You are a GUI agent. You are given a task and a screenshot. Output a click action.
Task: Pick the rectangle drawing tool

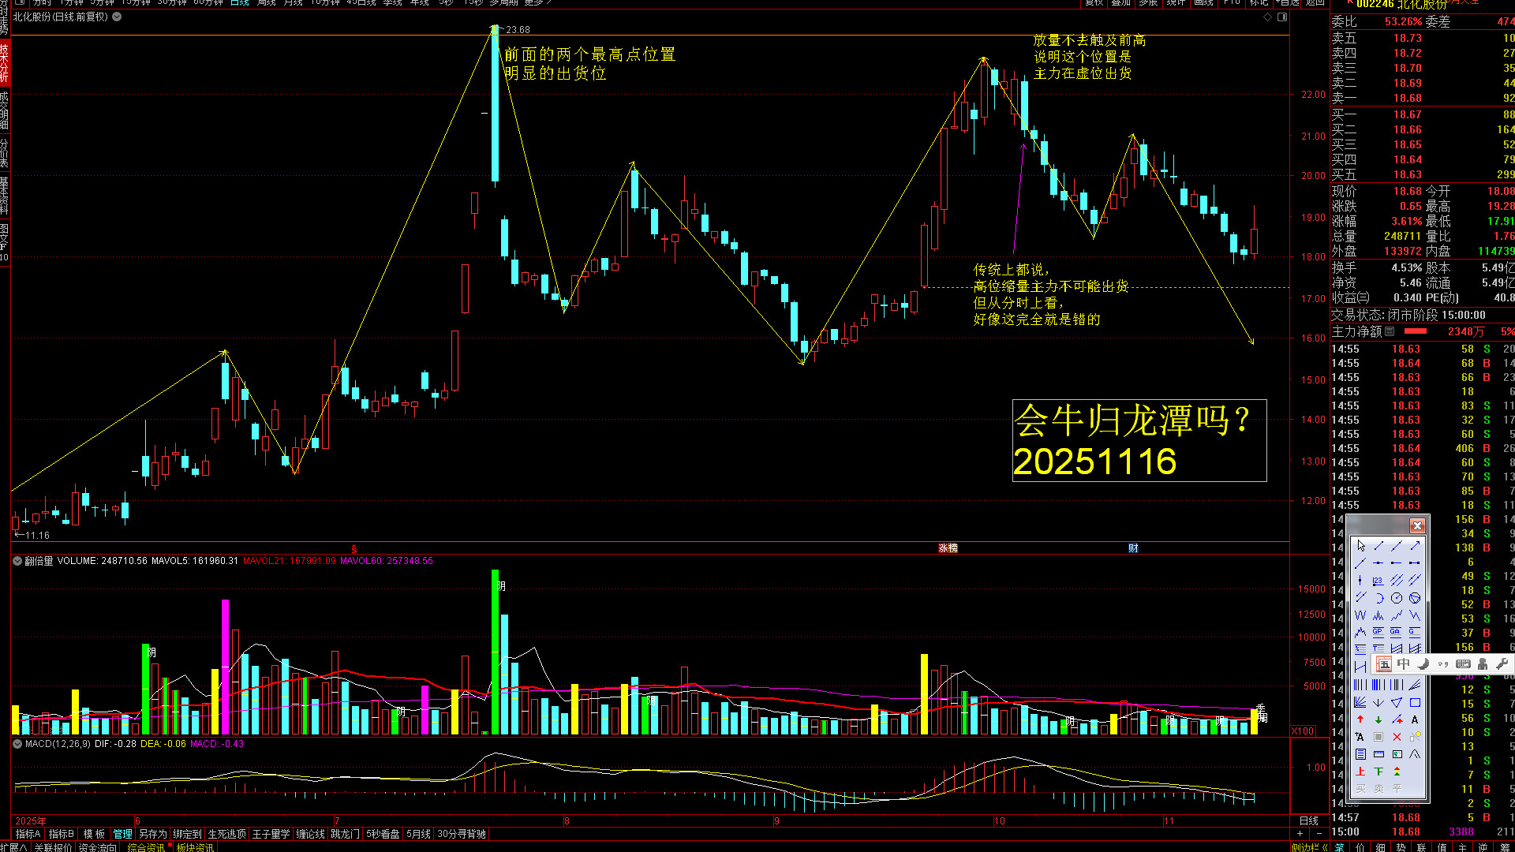click(x=1415, y=702)
